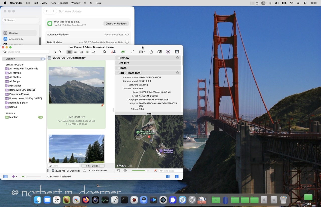
Task: Expand the Preview inspector section
Action: click(x=117, y=58)
